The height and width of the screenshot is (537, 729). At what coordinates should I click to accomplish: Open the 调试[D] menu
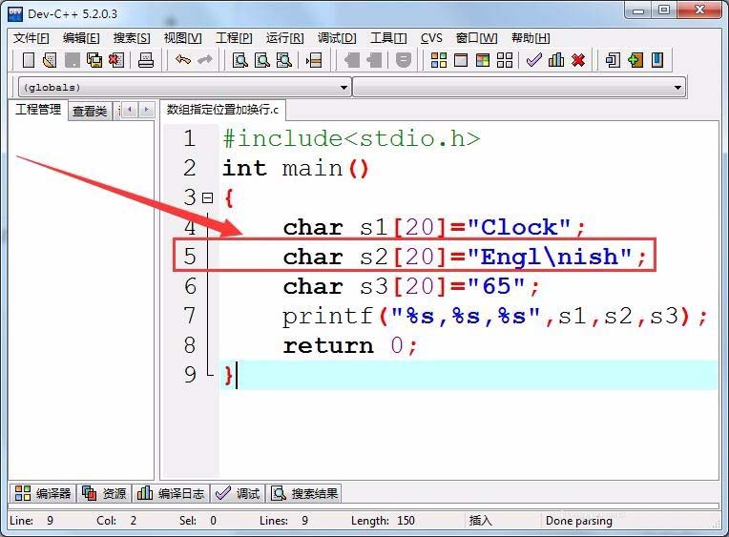[x=337, y=38]
